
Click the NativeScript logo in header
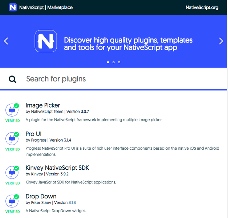click(13, 7)
